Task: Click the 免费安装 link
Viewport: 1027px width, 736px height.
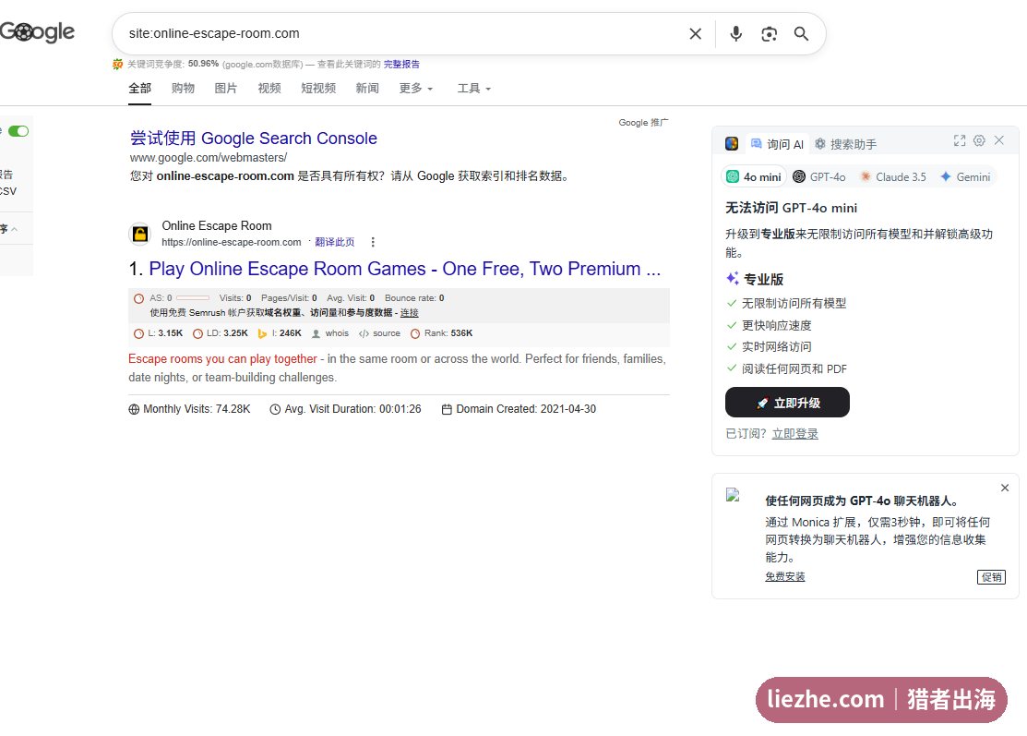Action: tap(784, 577)
